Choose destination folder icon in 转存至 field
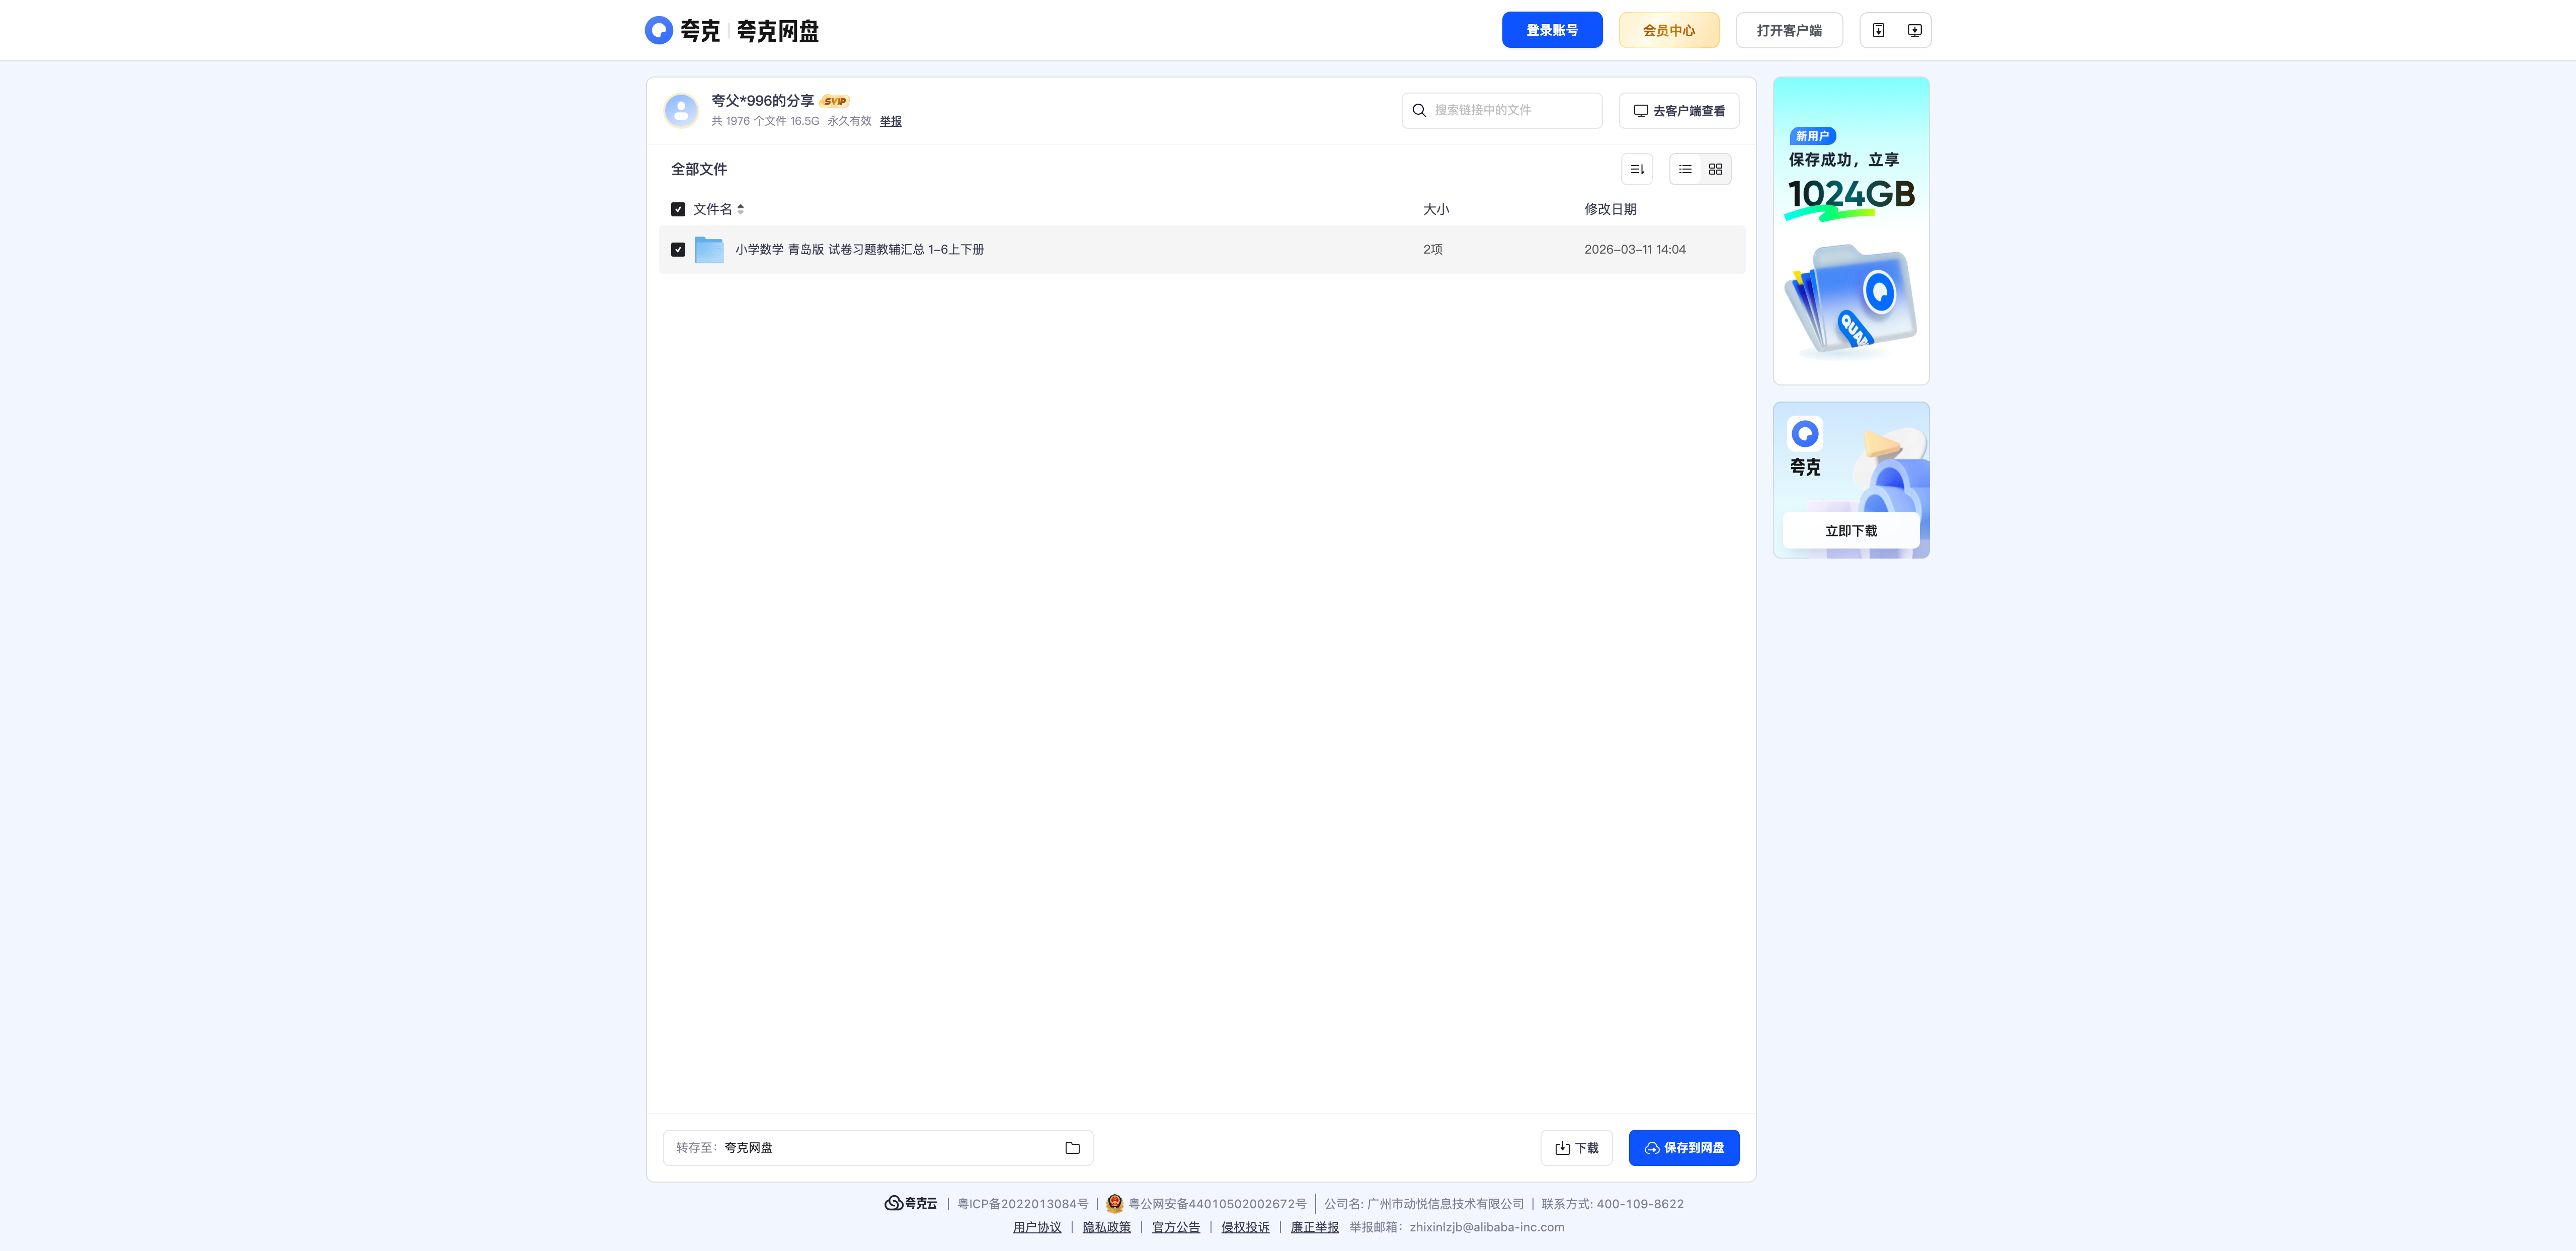Viewport: 2576px width, 1251px height. click(x=1072, y=1148)
